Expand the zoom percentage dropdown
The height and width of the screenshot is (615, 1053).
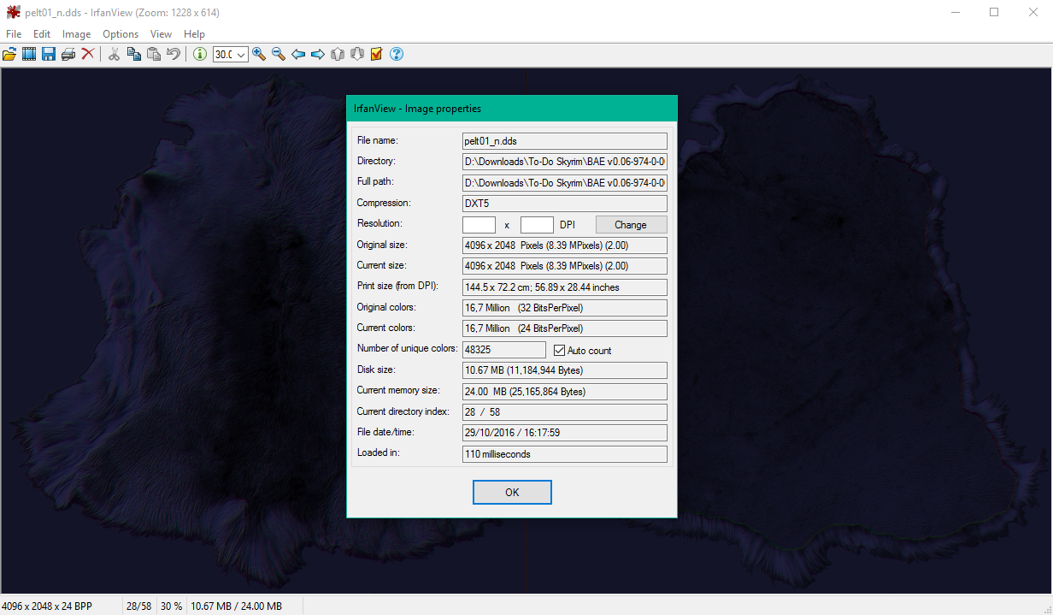pyautogui.click(x=241, y=55)
